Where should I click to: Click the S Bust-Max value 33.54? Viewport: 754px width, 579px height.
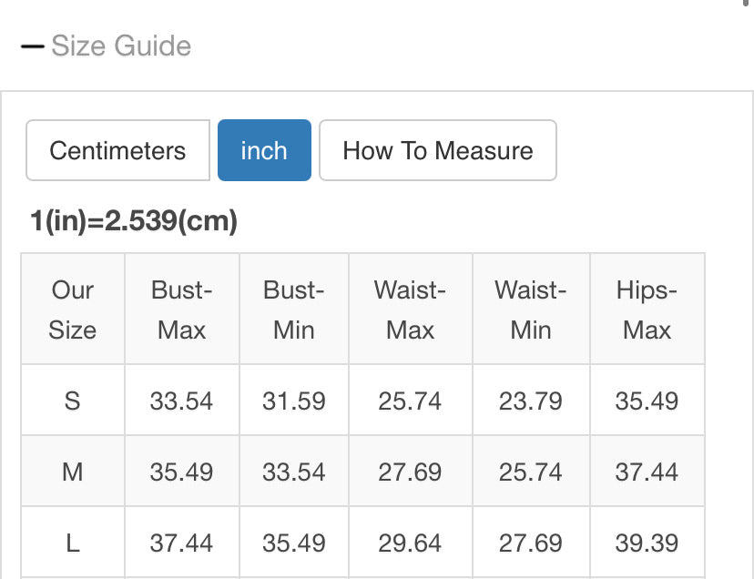(181, 401)
